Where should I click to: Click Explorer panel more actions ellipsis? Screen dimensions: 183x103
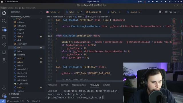click(x=41, y=12)
